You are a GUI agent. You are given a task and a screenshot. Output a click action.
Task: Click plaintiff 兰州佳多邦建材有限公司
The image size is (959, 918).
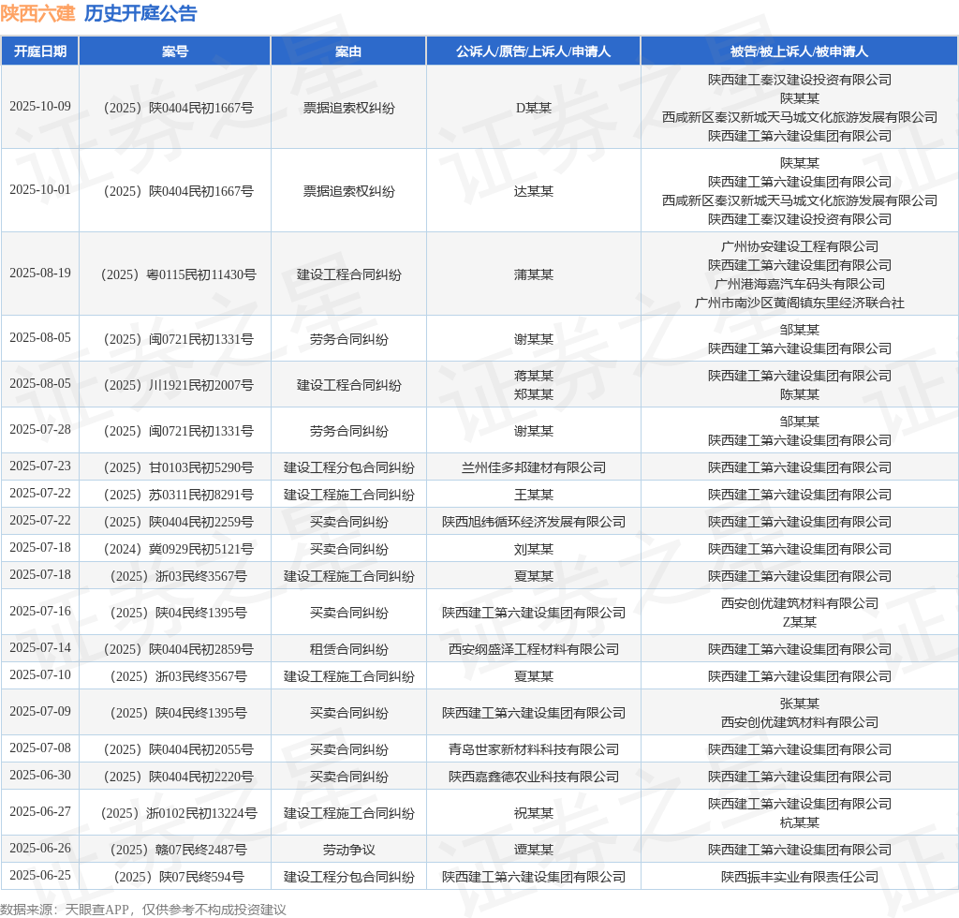[533, 467]
